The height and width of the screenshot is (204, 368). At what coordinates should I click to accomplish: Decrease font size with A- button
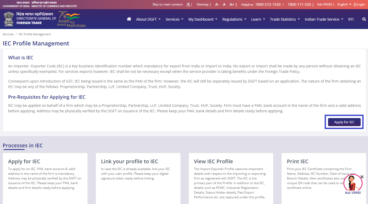point(217,4)
